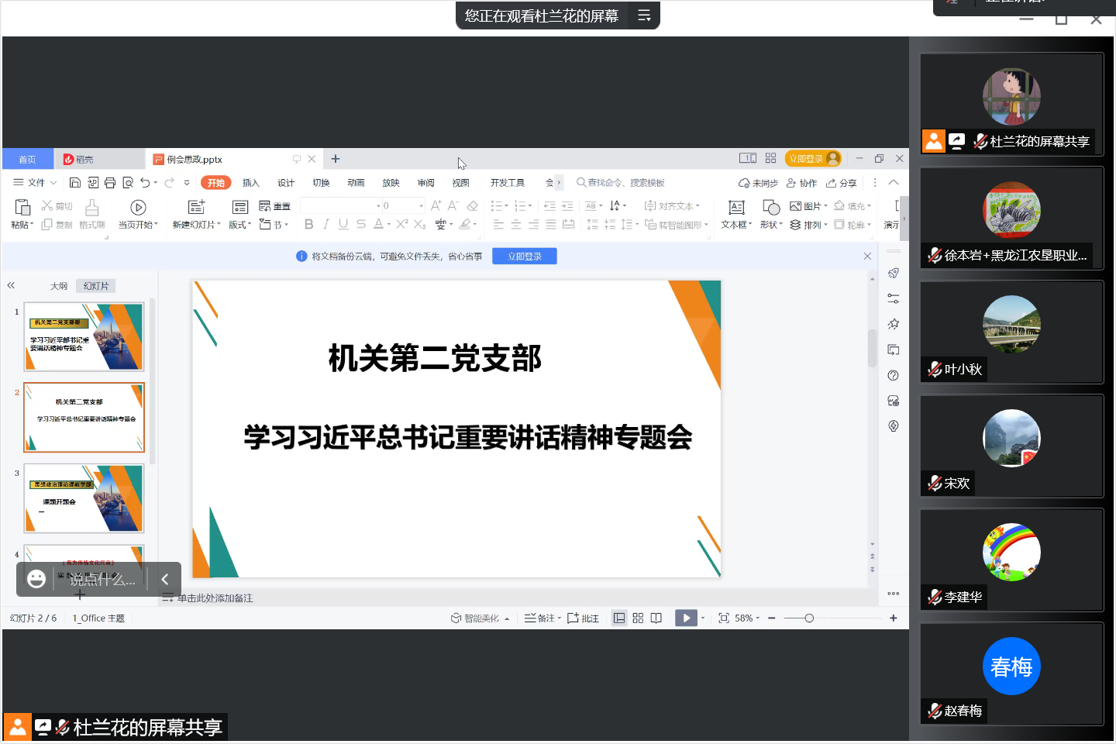Click the zoom in plus button
The height and width of the screenshot is (744, 1116).
[x=894, y=618]
